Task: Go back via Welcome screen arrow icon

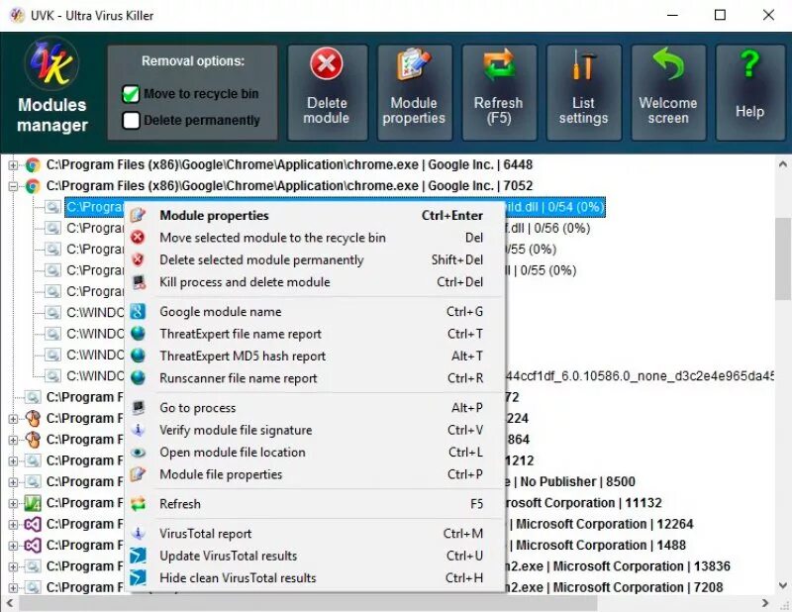Action: coord(667,63)
